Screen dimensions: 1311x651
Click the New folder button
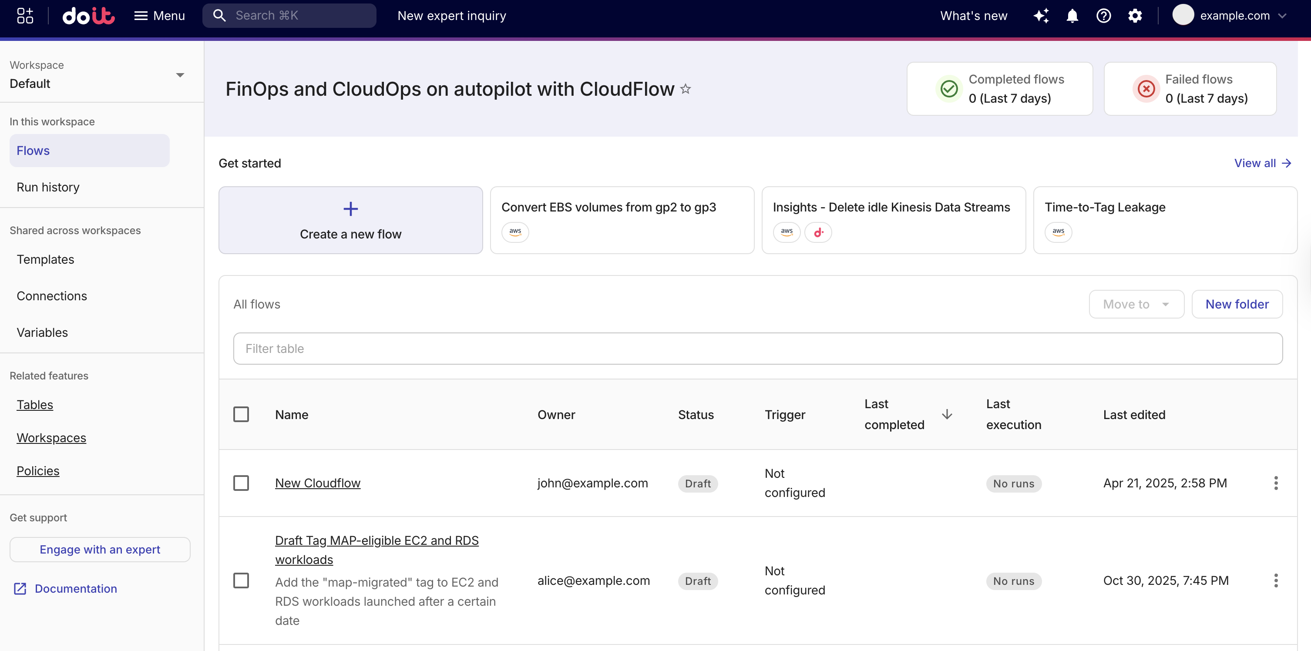1237,304
